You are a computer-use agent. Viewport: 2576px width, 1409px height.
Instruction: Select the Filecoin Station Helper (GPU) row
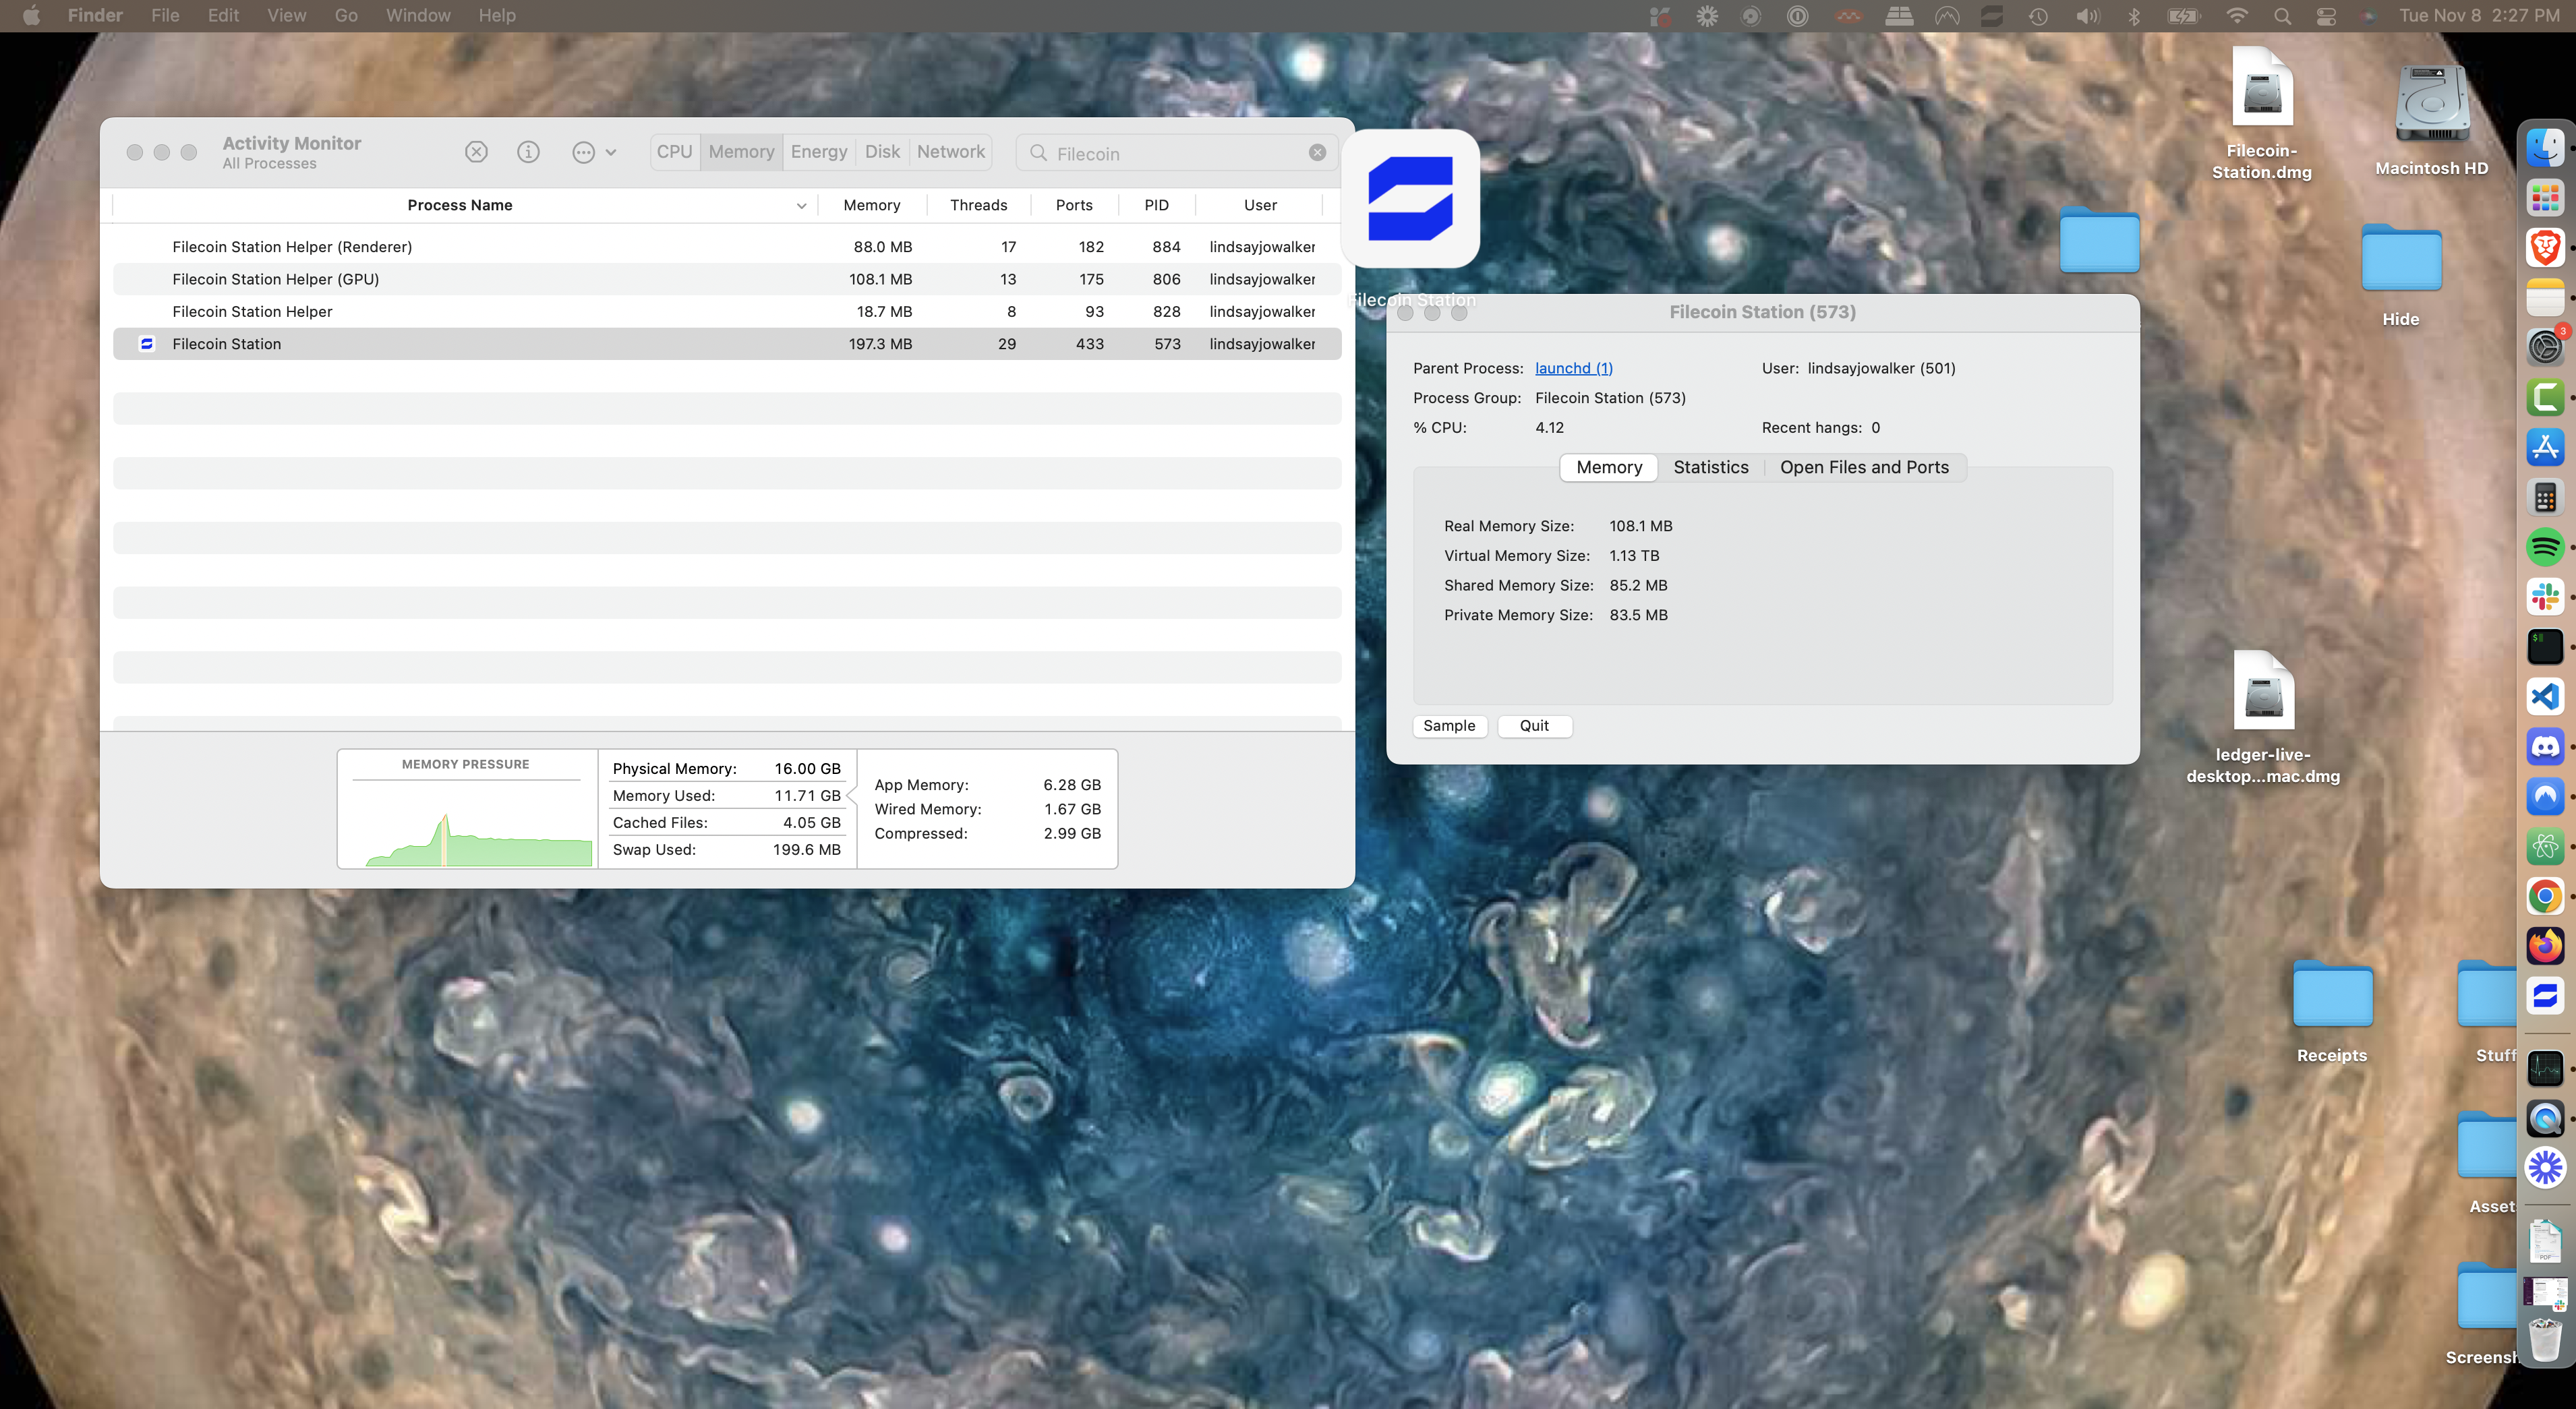[x=275, y=279]
